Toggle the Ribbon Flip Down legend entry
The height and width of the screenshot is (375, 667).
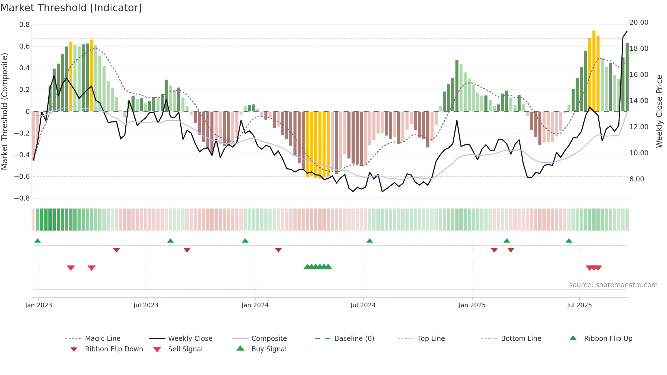click(x=106, y=349)
